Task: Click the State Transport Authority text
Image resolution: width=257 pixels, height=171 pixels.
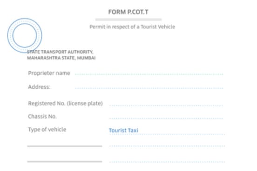Action: [60, 52]
